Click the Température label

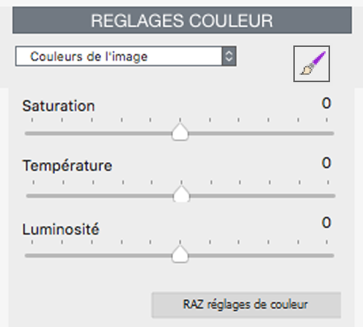(x=67, y=166)
